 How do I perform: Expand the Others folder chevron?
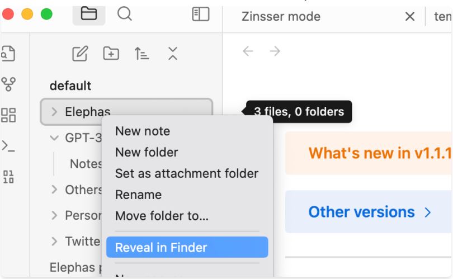(54, 190)
